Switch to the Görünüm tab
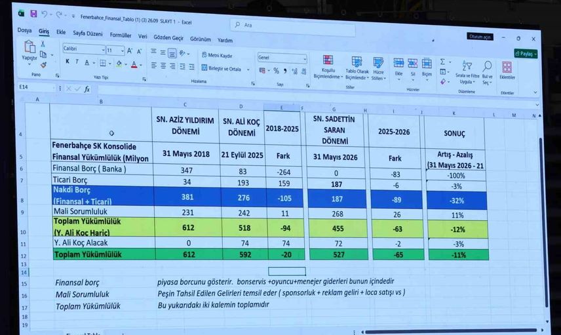This screenshot has height=335, width=561. point(201,39)
